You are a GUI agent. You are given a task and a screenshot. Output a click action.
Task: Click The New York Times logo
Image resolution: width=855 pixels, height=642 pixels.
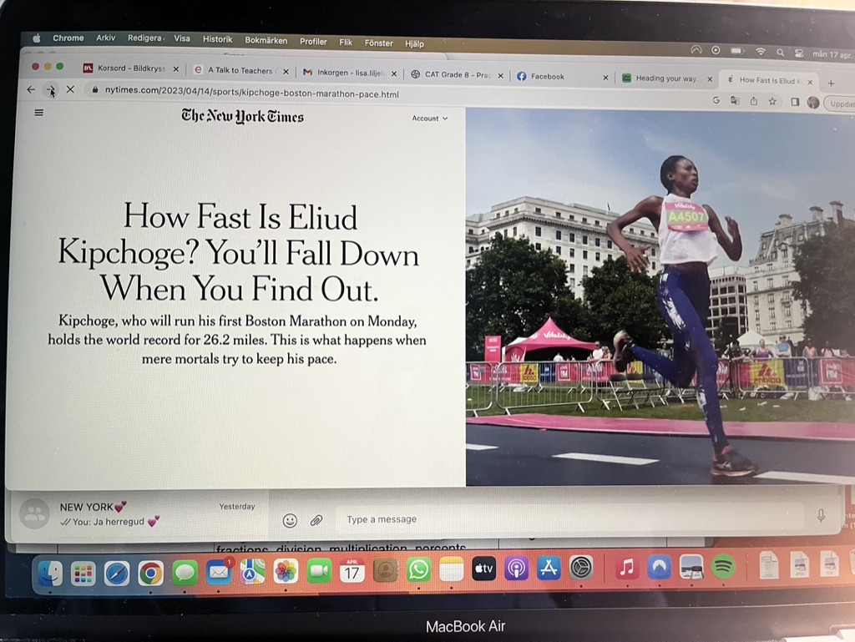tap(242, 116)
